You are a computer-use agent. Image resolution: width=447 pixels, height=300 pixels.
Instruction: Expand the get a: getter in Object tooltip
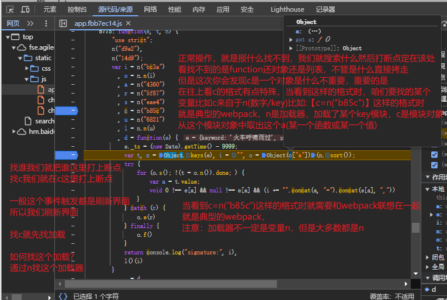(x=291, y=40)
